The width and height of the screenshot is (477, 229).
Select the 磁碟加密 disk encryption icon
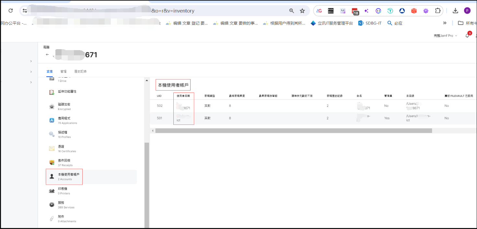pyautogui.click(x=52, y=106)
